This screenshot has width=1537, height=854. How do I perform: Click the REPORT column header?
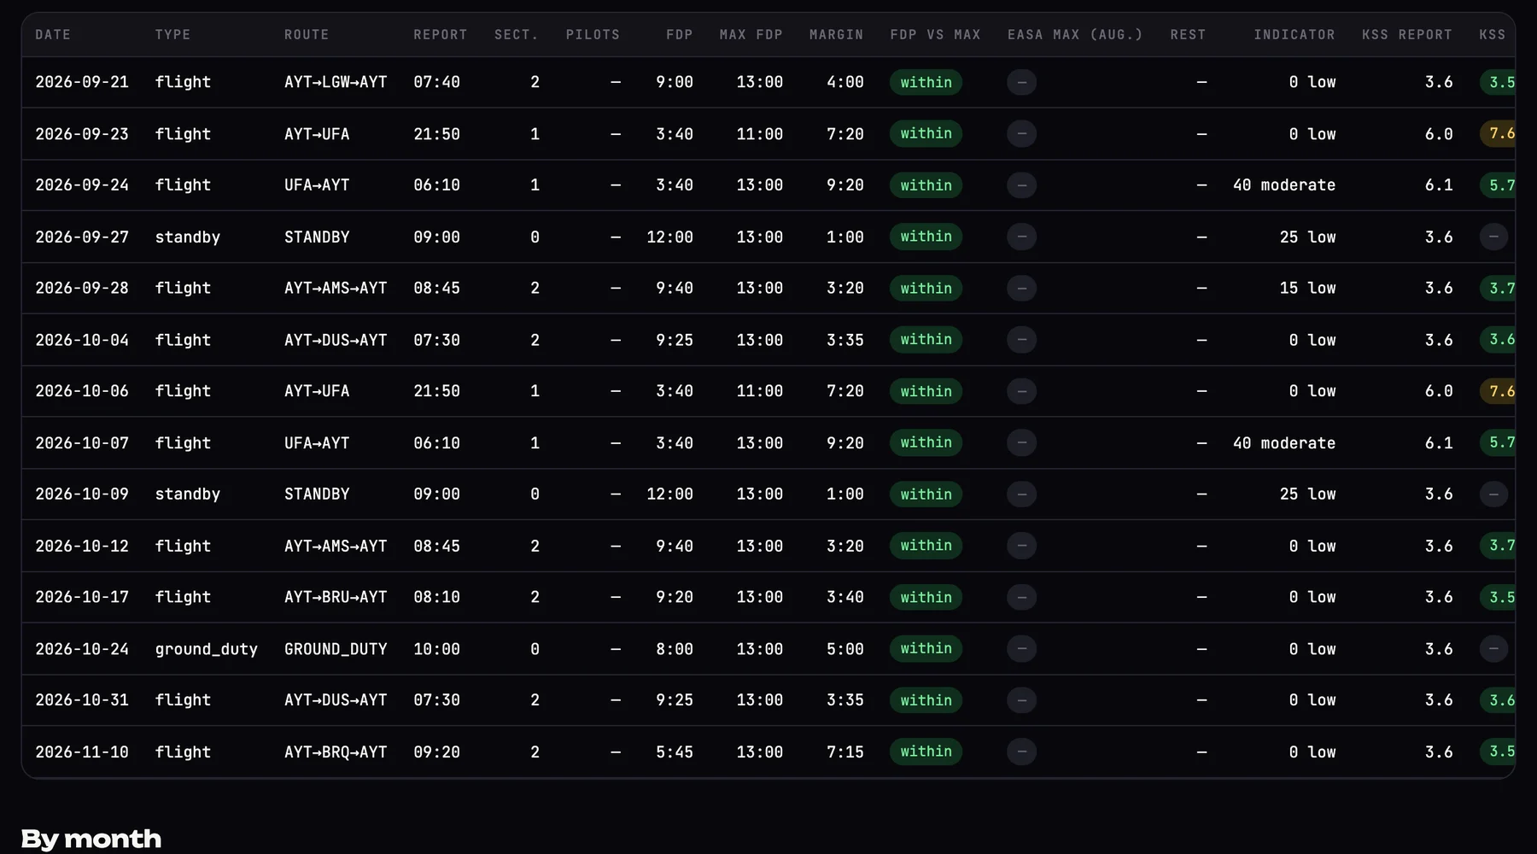click(441, 35)
